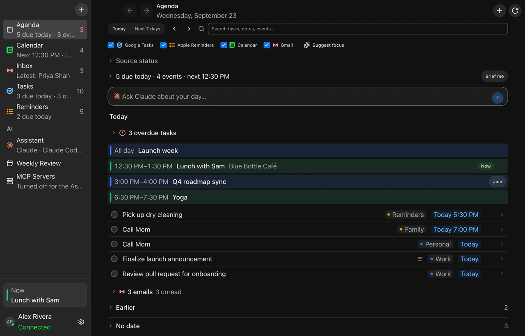Screen dimensions: 525x336
Task: Send the Ask Claude prompt with arrow button
Action: click(x=498, y=98)
